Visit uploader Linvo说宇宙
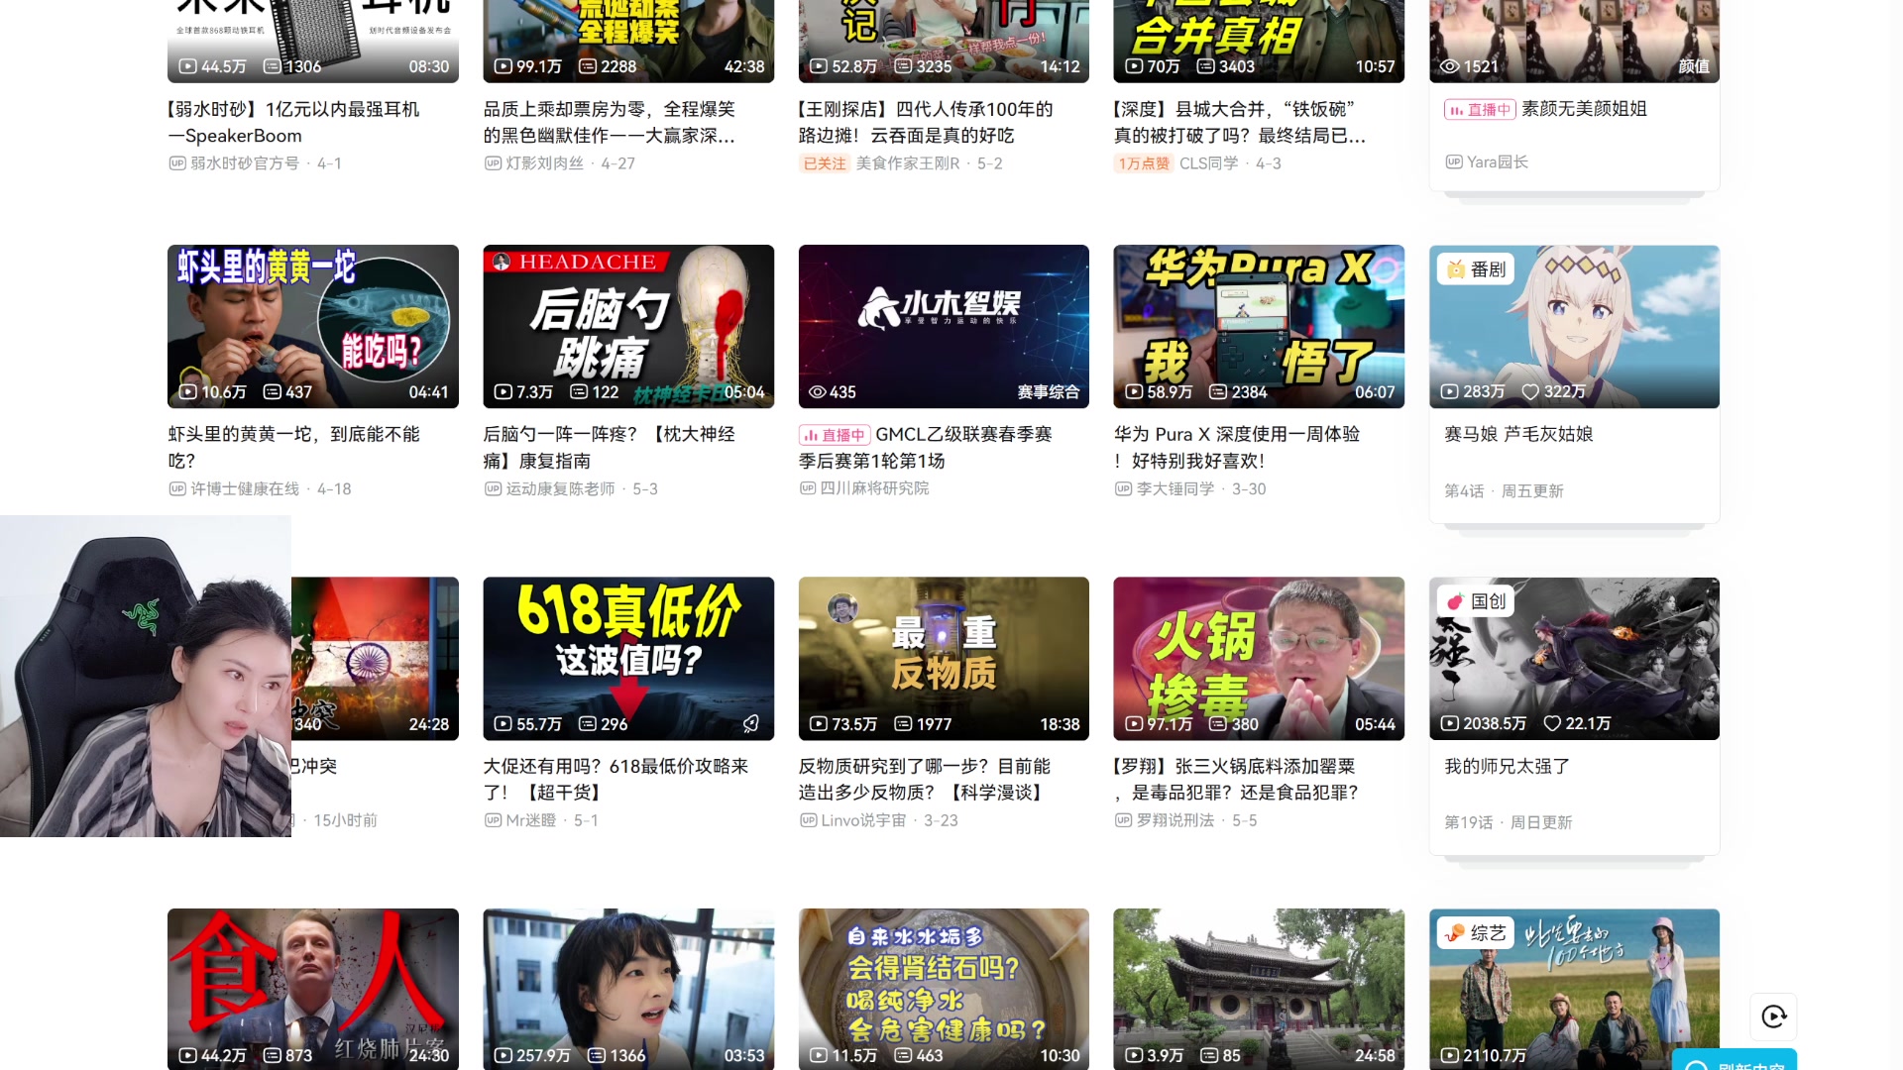1903x1070 pixels. coord(863,820)
